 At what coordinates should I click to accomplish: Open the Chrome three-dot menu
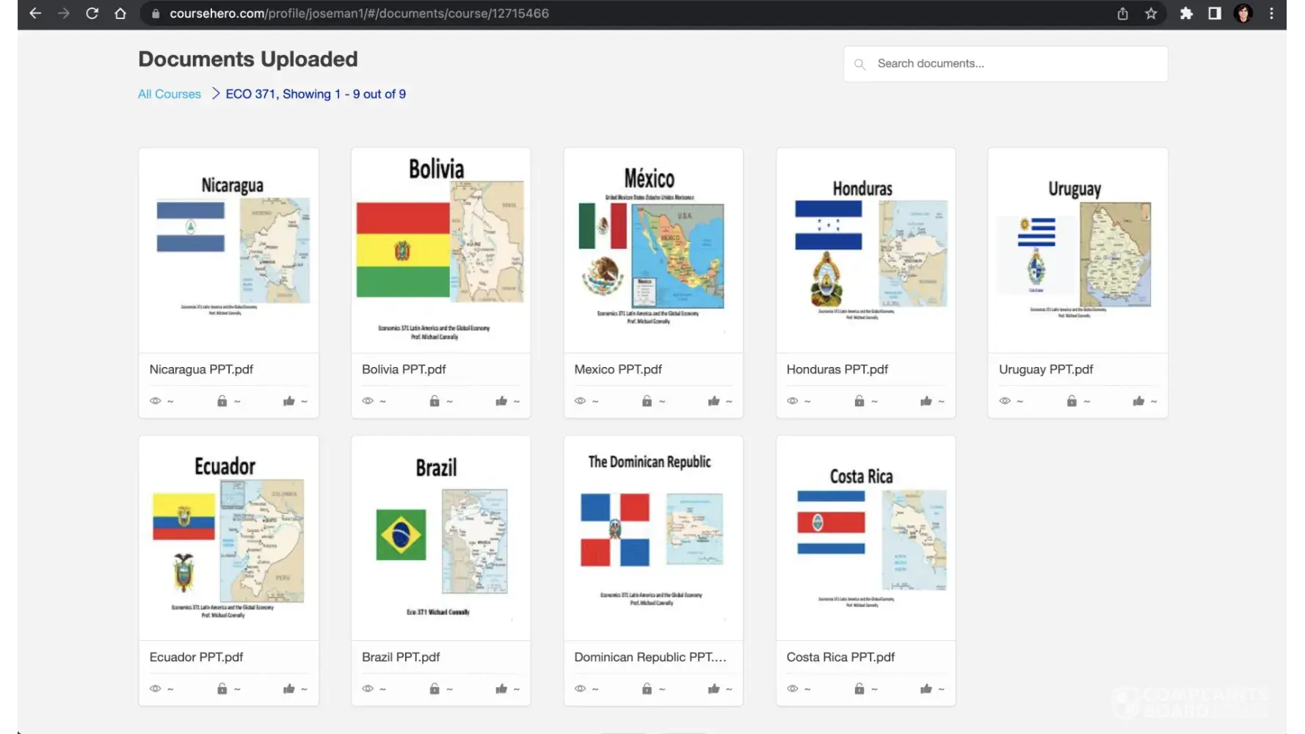[1272, 13]
